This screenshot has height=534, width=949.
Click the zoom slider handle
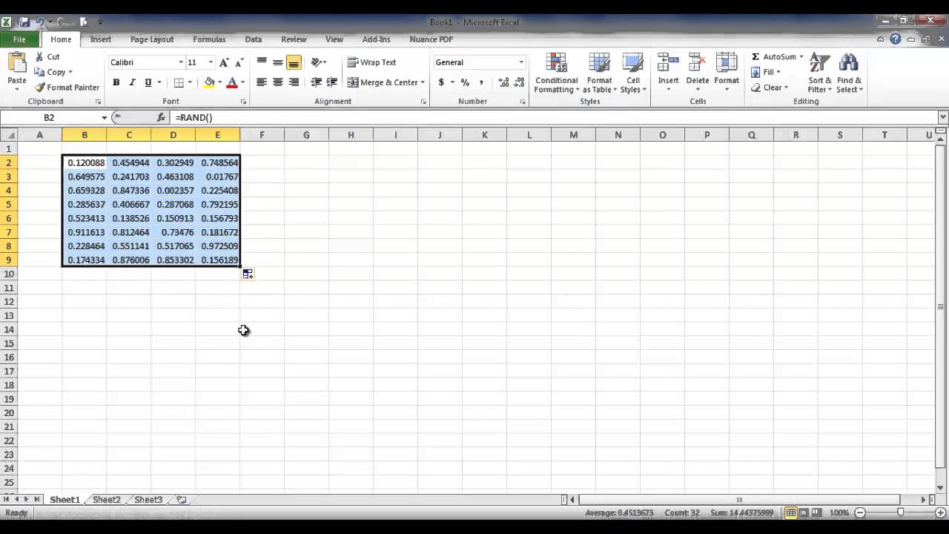click(900, 512)
